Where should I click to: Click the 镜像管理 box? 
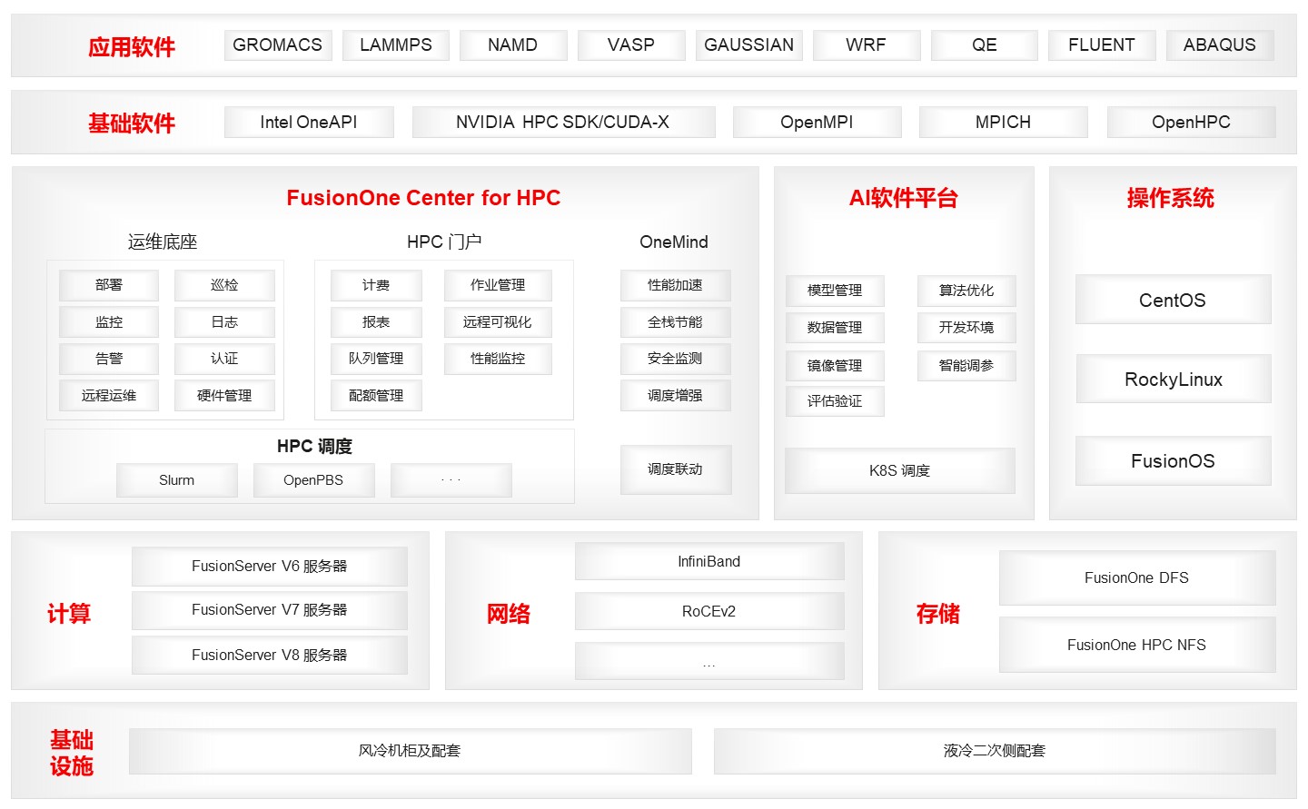(x=835, y=366)
